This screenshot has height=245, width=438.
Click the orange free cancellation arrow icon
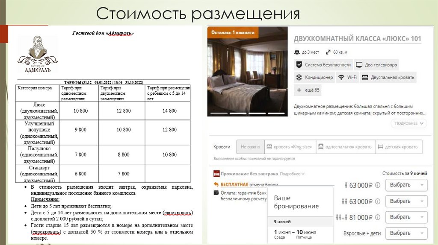coord(216,184)
